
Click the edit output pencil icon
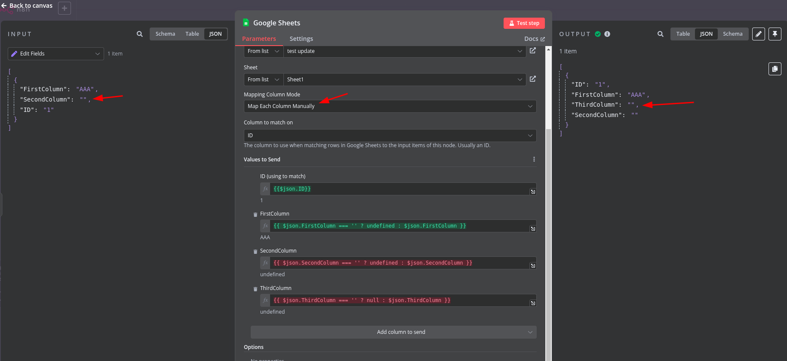[759, 34]
